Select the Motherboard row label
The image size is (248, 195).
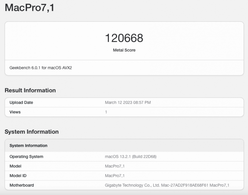coord(22,185)
